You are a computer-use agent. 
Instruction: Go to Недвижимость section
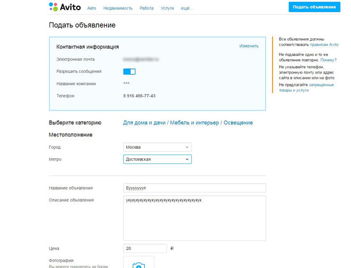point(118,8)
